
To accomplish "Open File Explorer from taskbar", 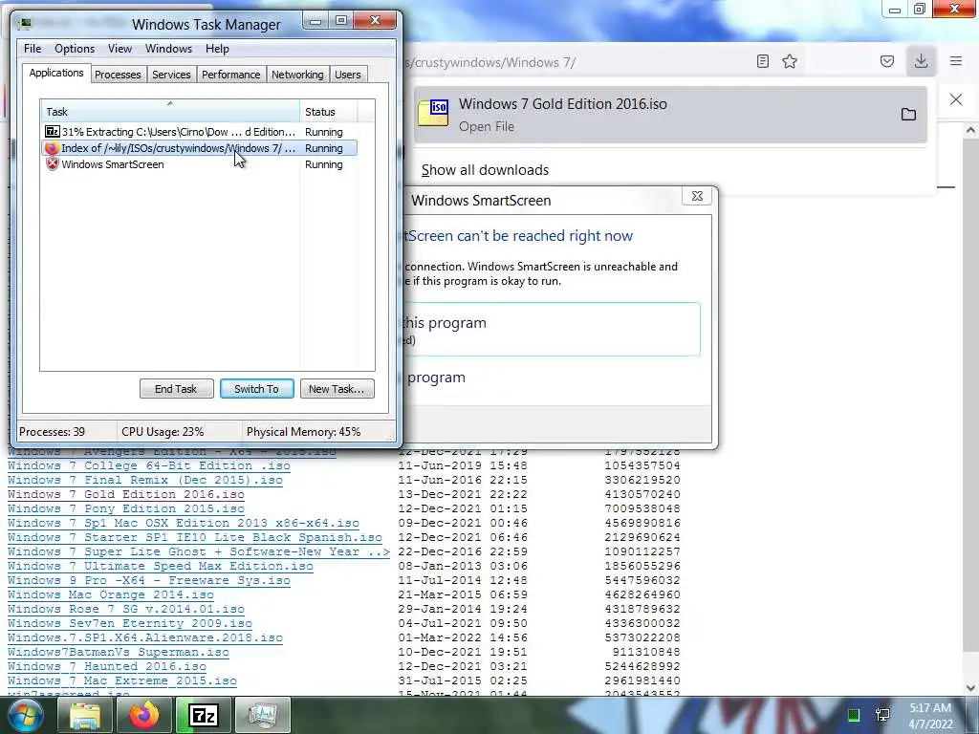I will point(85,715).
